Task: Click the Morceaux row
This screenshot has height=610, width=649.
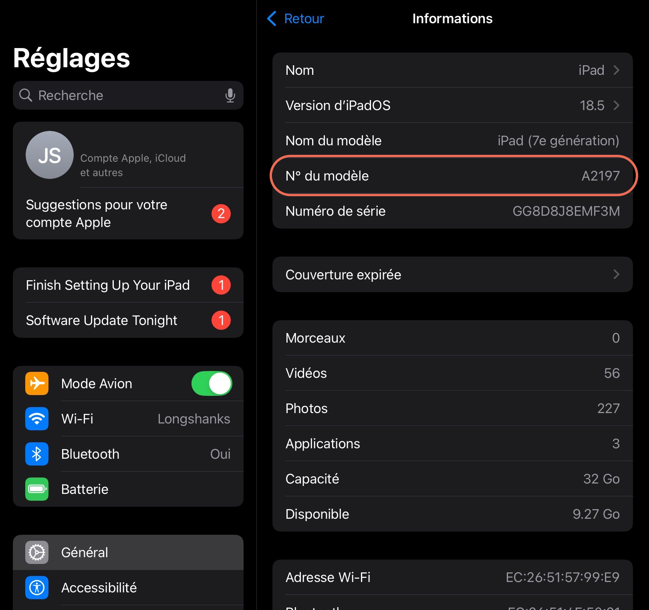Action: [453, 338]
